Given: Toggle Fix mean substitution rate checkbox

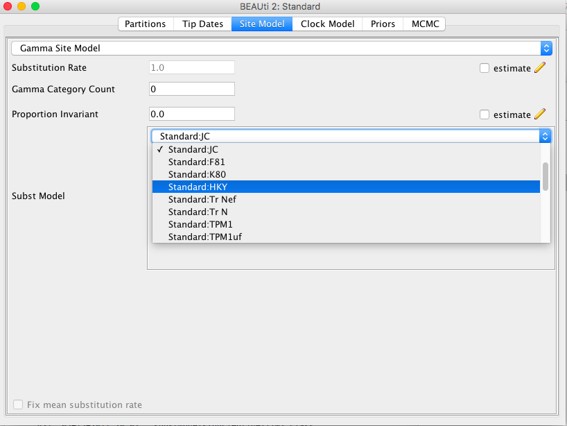Looking at the screenshot, I should pos(18,404).
